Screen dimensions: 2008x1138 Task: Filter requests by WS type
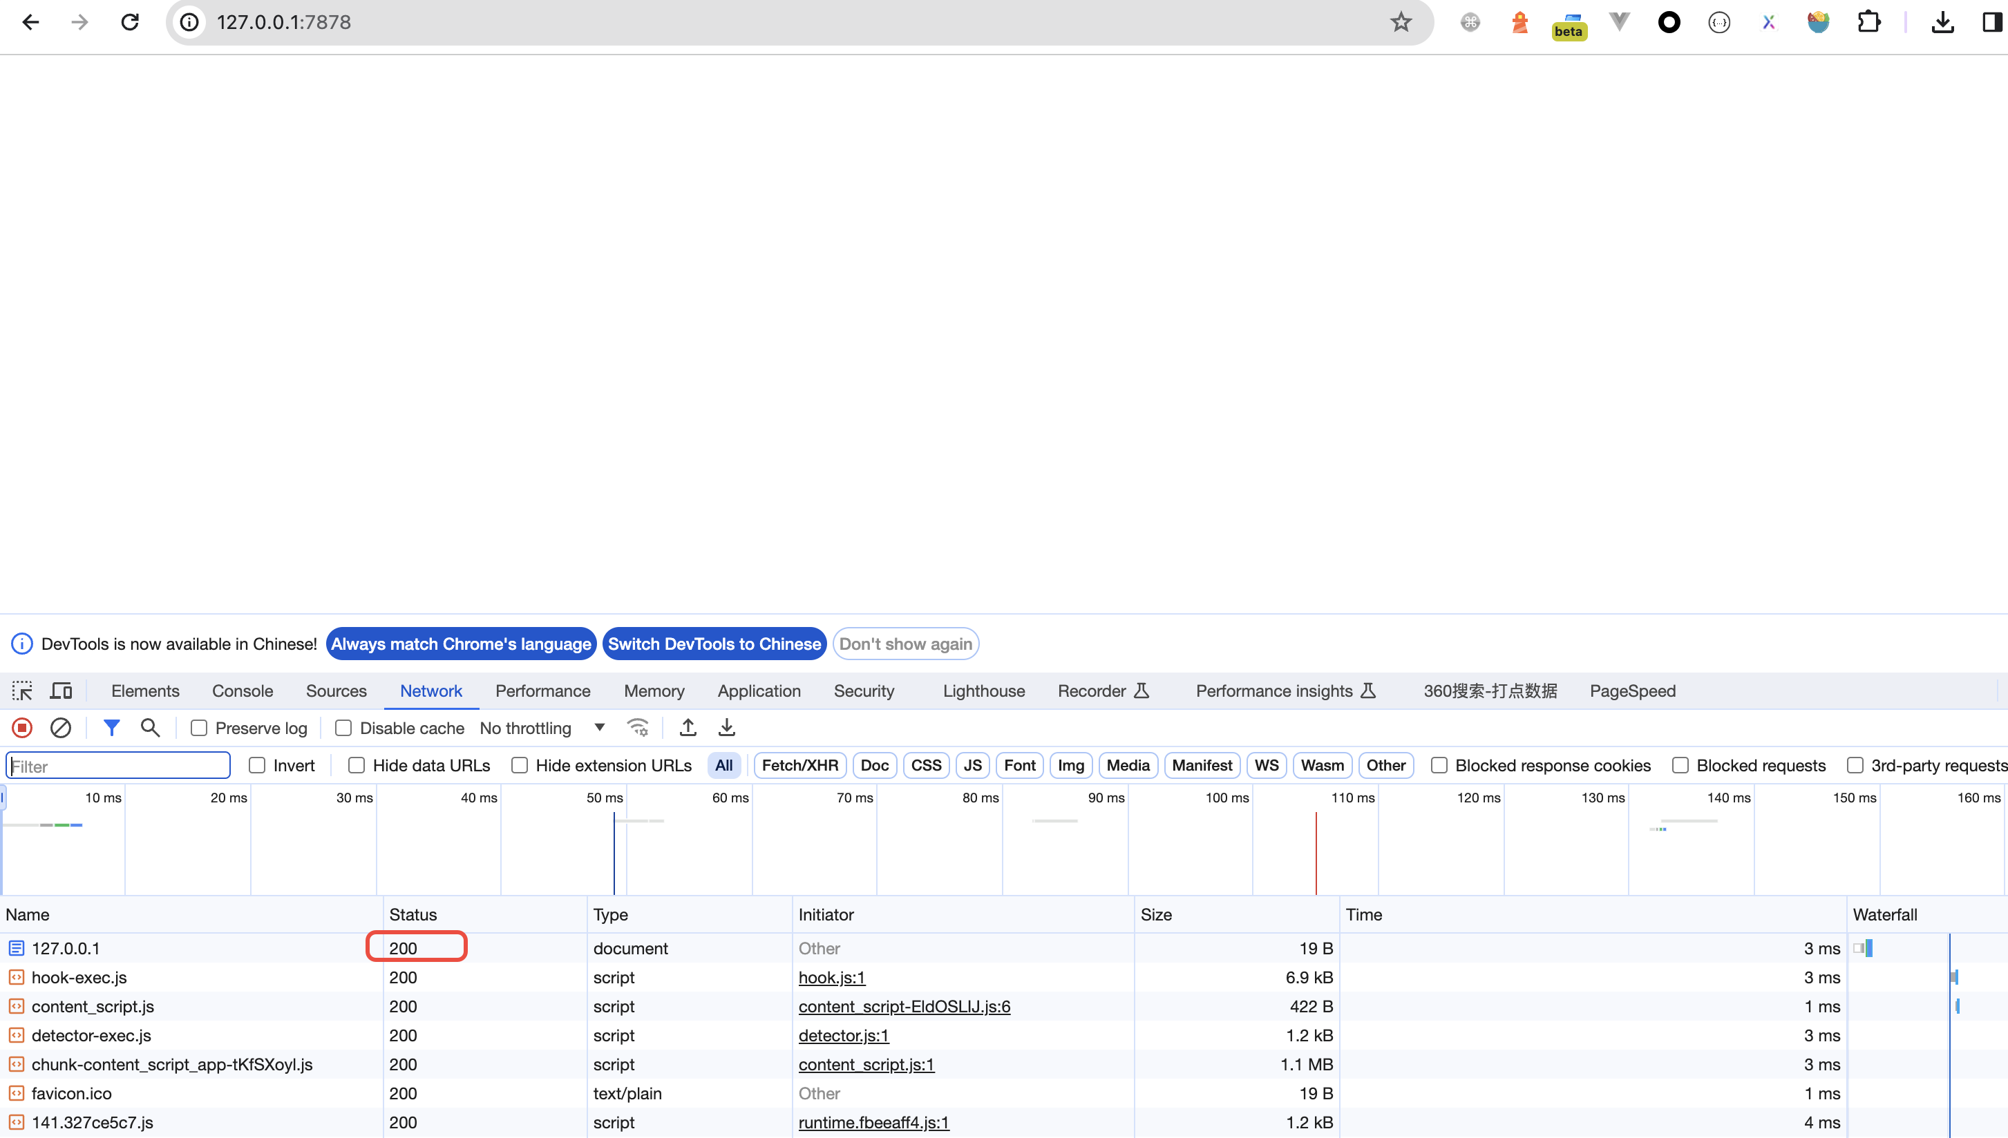click(1267, 766)
